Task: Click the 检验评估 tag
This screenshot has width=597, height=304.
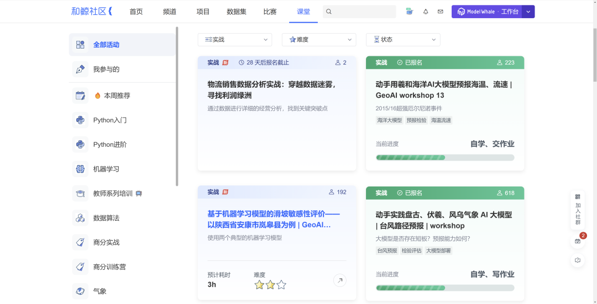Action: 412,251
